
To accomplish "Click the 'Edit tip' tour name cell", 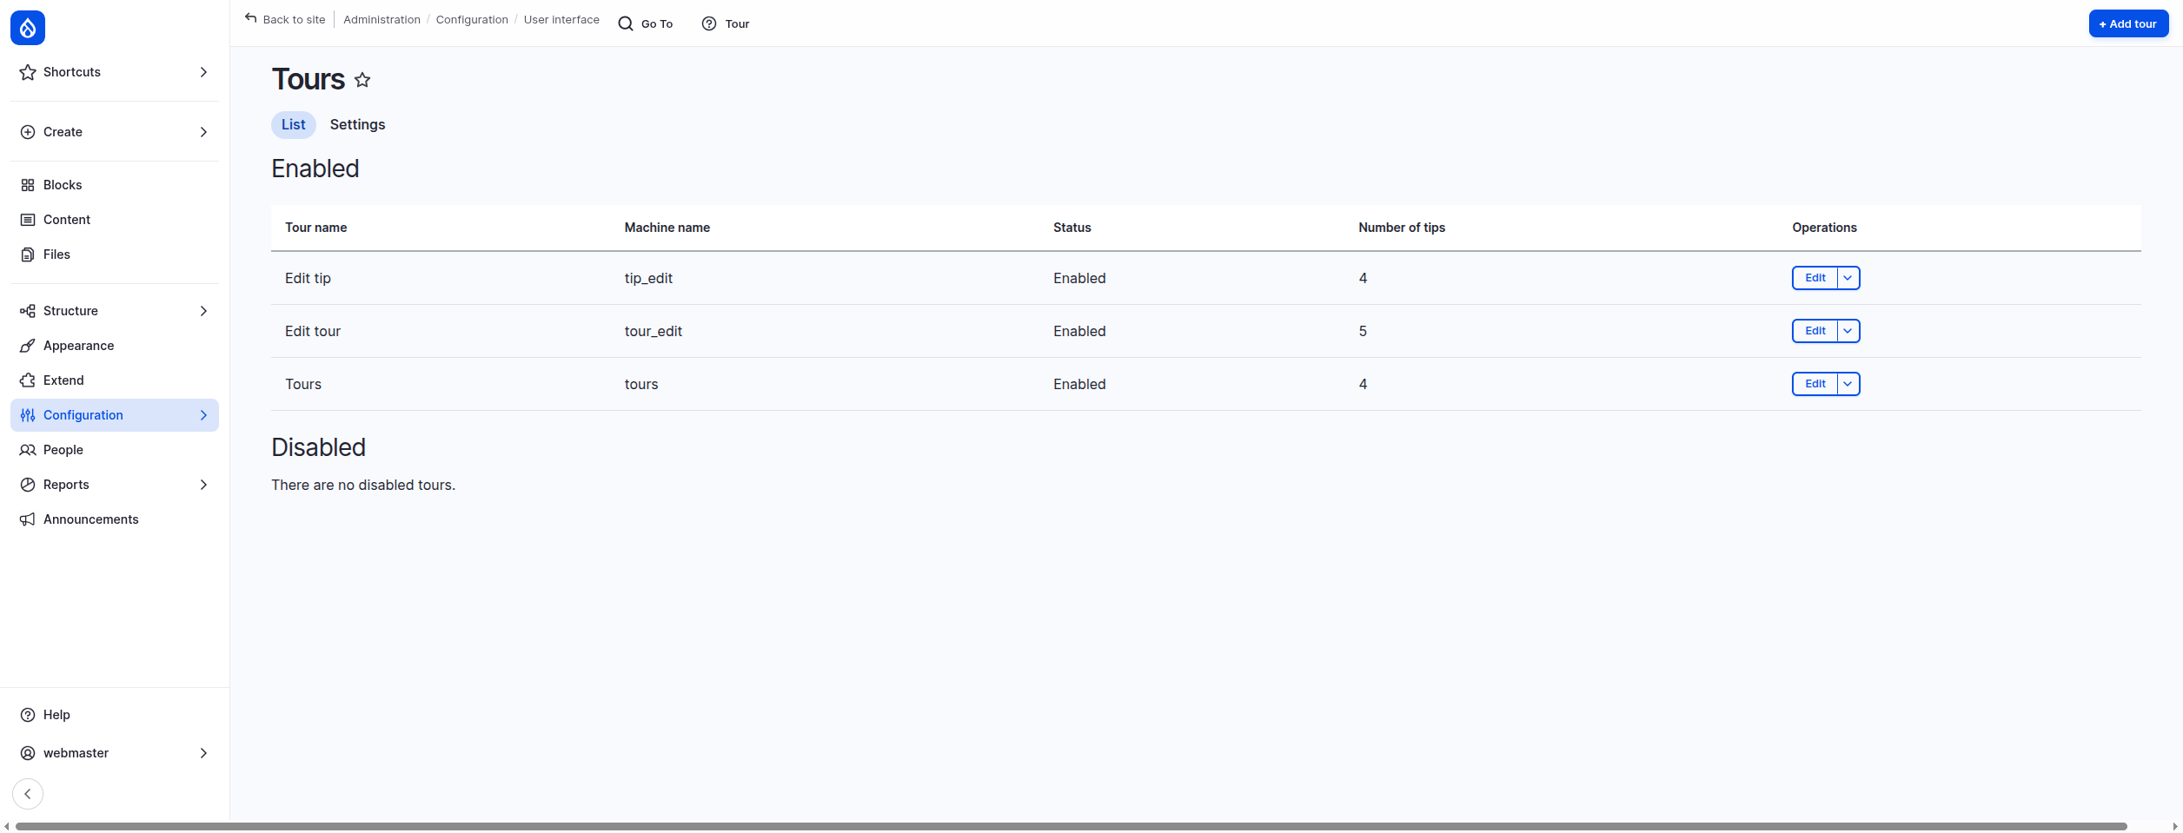I will 308,278.
